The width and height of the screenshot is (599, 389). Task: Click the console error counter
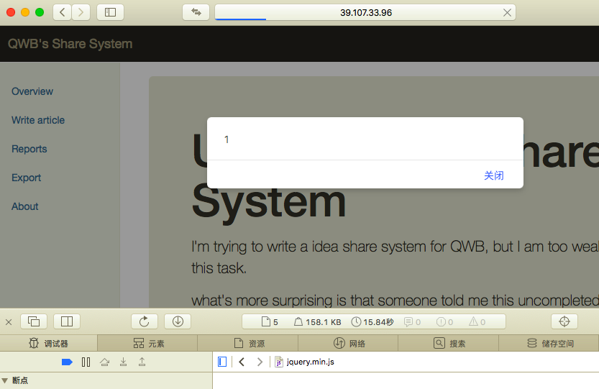444,321
